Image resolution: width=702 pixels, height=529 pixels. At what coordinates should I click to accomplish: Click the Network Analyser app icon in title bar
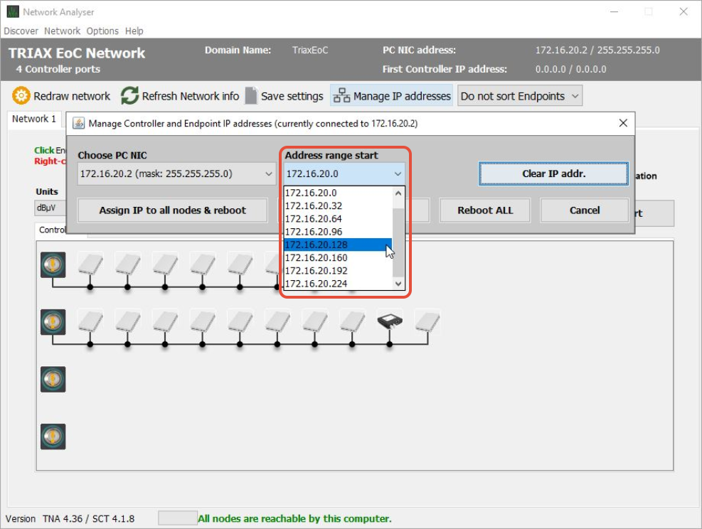point(13,11)
